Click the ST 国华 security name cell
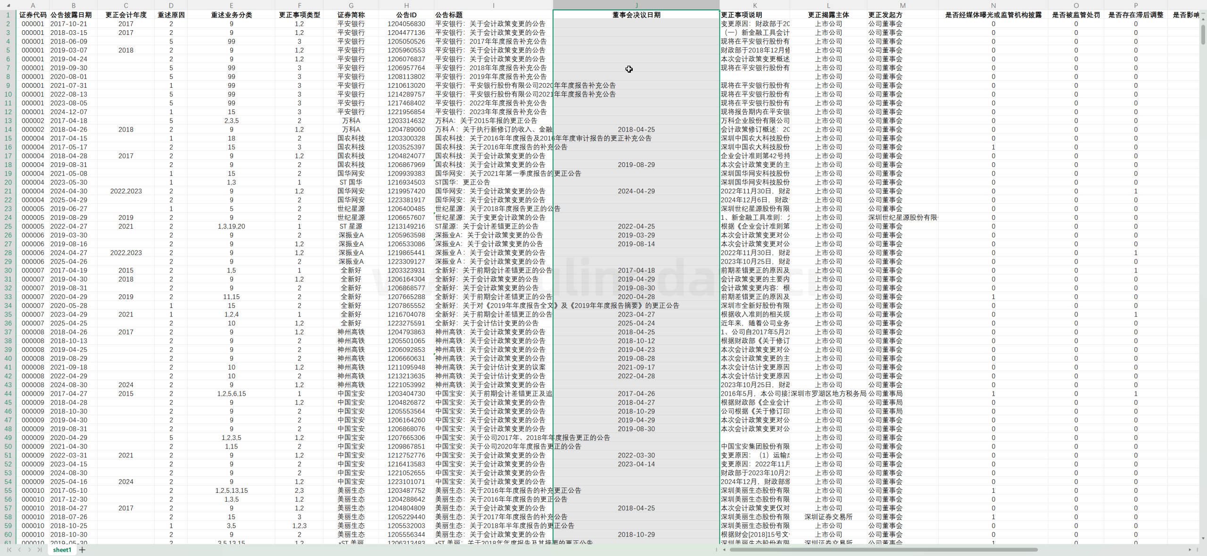This screenshot has height=556, width=1207. click(x=351, y=182)
